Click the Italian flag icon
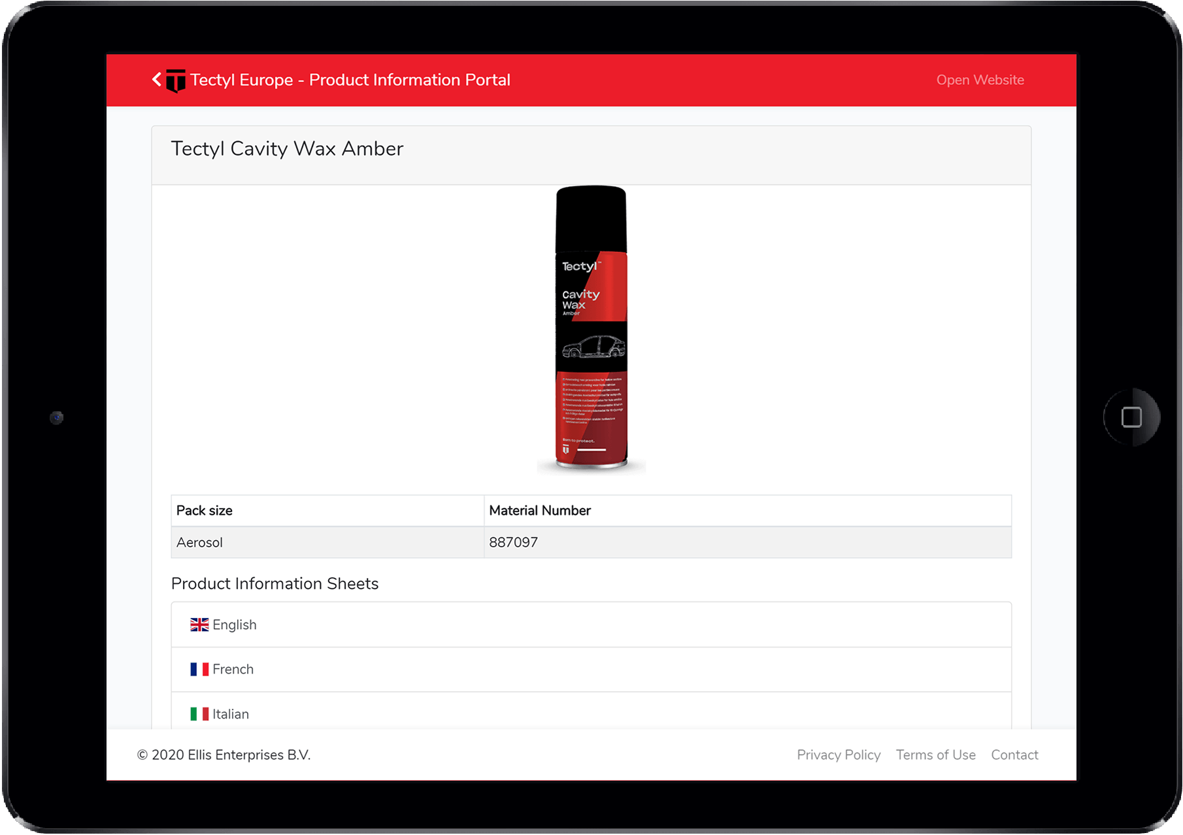The image size is (1183, 835). pyautogui.click(x=199, y=714)
